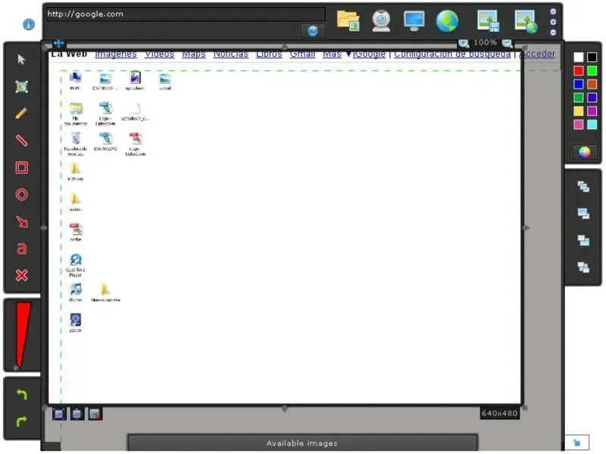Click the green redo arrow
606x454 pixels.
click(22, 421)
